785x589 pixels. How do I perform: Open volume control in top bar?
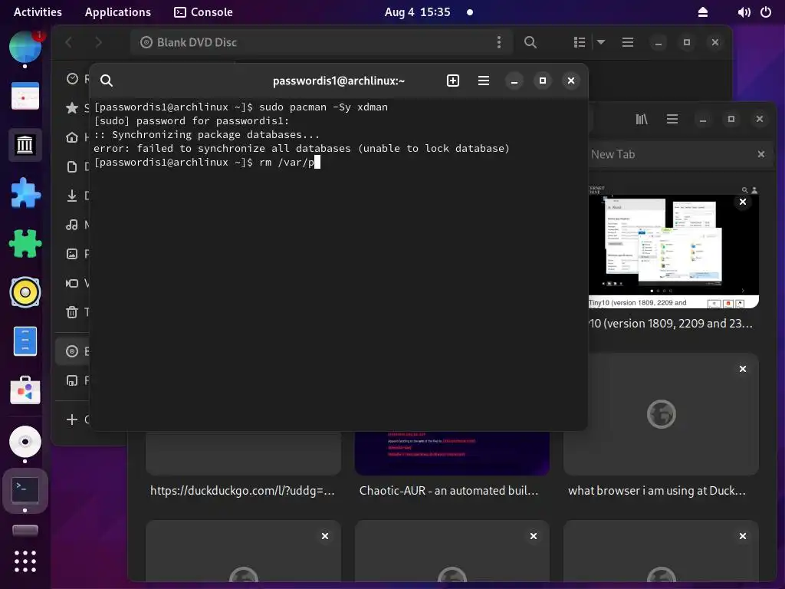point(744,12)
